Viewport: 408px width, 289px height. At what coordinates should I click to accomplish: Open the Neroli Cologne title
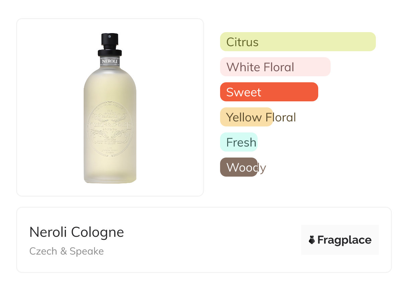point(77,232)
